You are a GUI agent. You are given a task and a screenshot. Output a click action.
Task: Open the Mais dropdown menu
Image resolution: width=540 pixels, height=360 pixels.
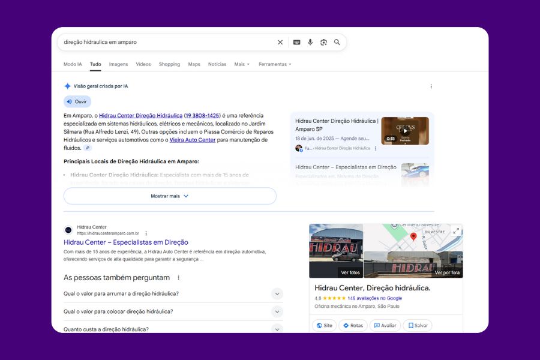(242, 64)
